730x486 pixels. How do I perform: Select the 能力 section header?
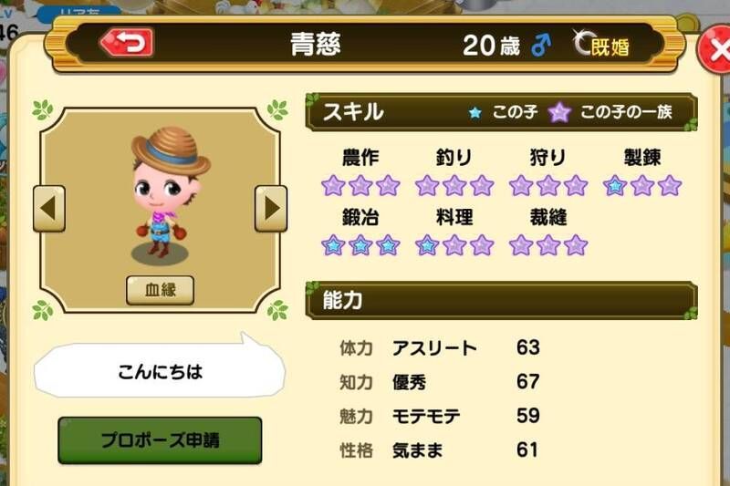[x=501, y=300]
